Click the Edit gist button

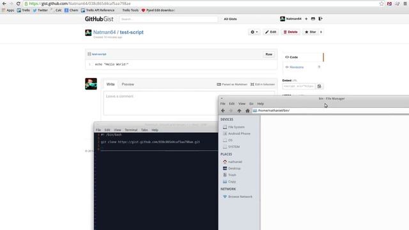pyautogui.click(x=271, y=32)
